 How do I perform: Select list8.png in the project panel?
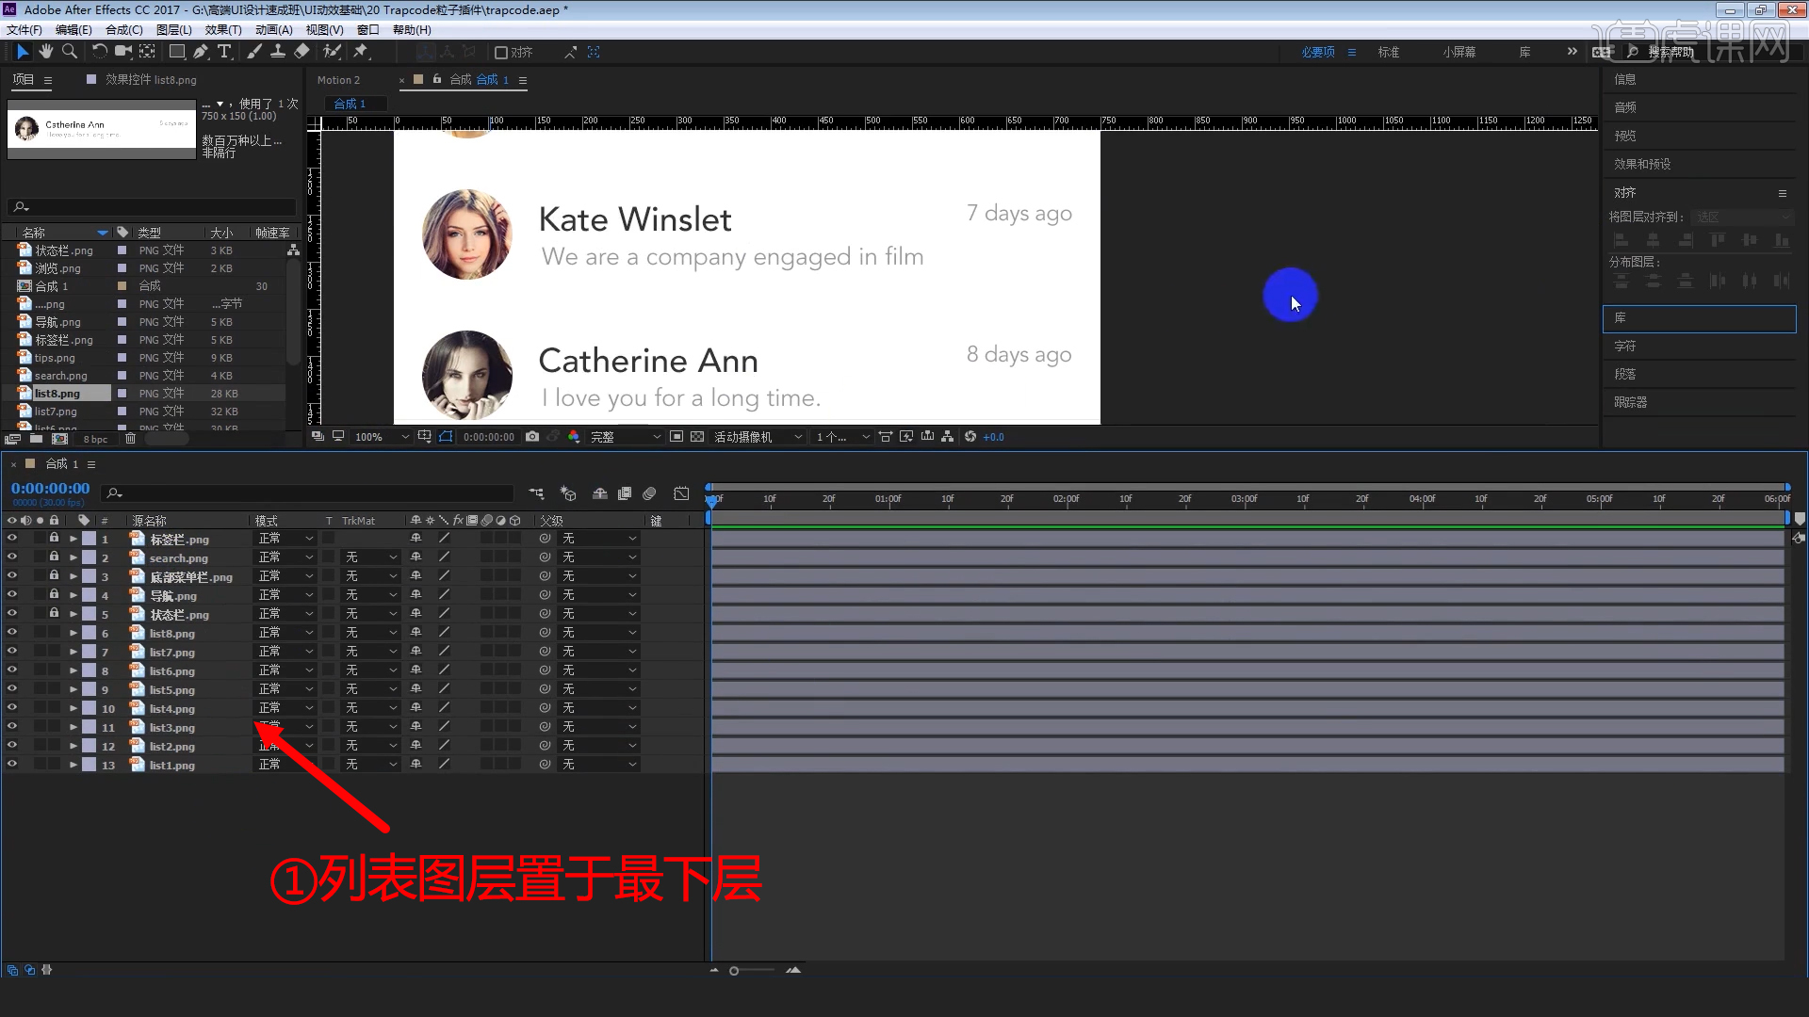58,393
